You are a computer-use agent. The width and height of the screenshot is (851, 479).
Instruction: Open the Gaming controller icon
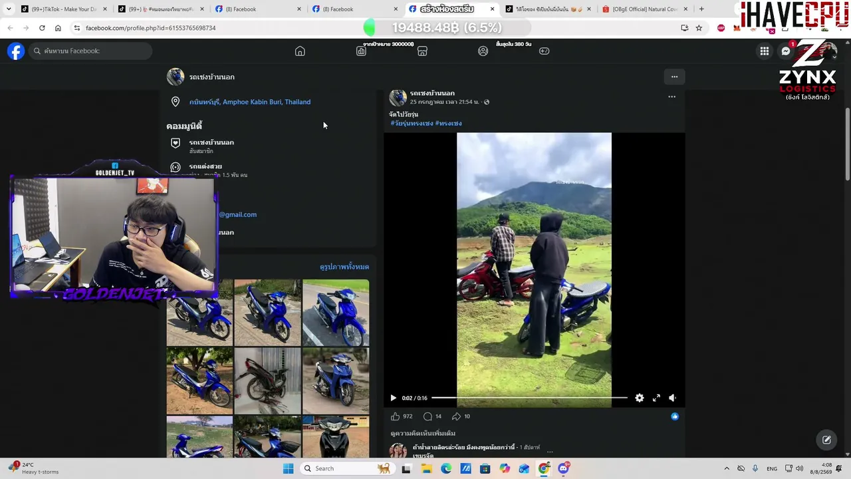click(544, 51)
